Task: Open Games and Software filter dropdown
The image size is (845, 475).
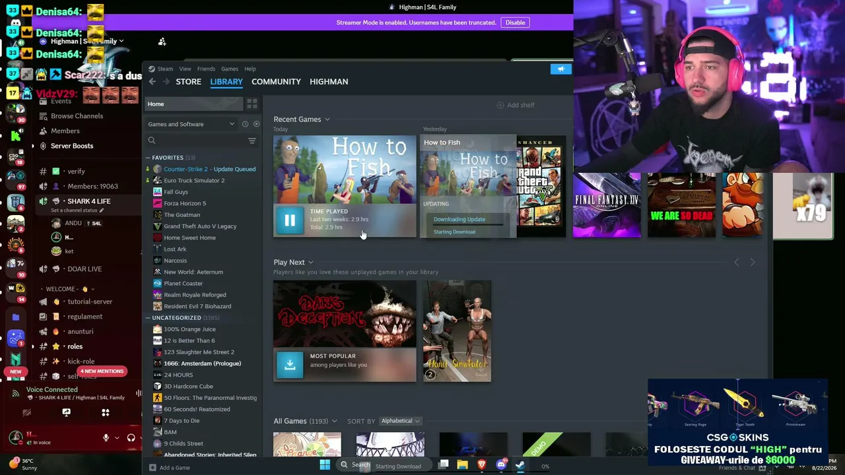Action: tap(191, 124)
